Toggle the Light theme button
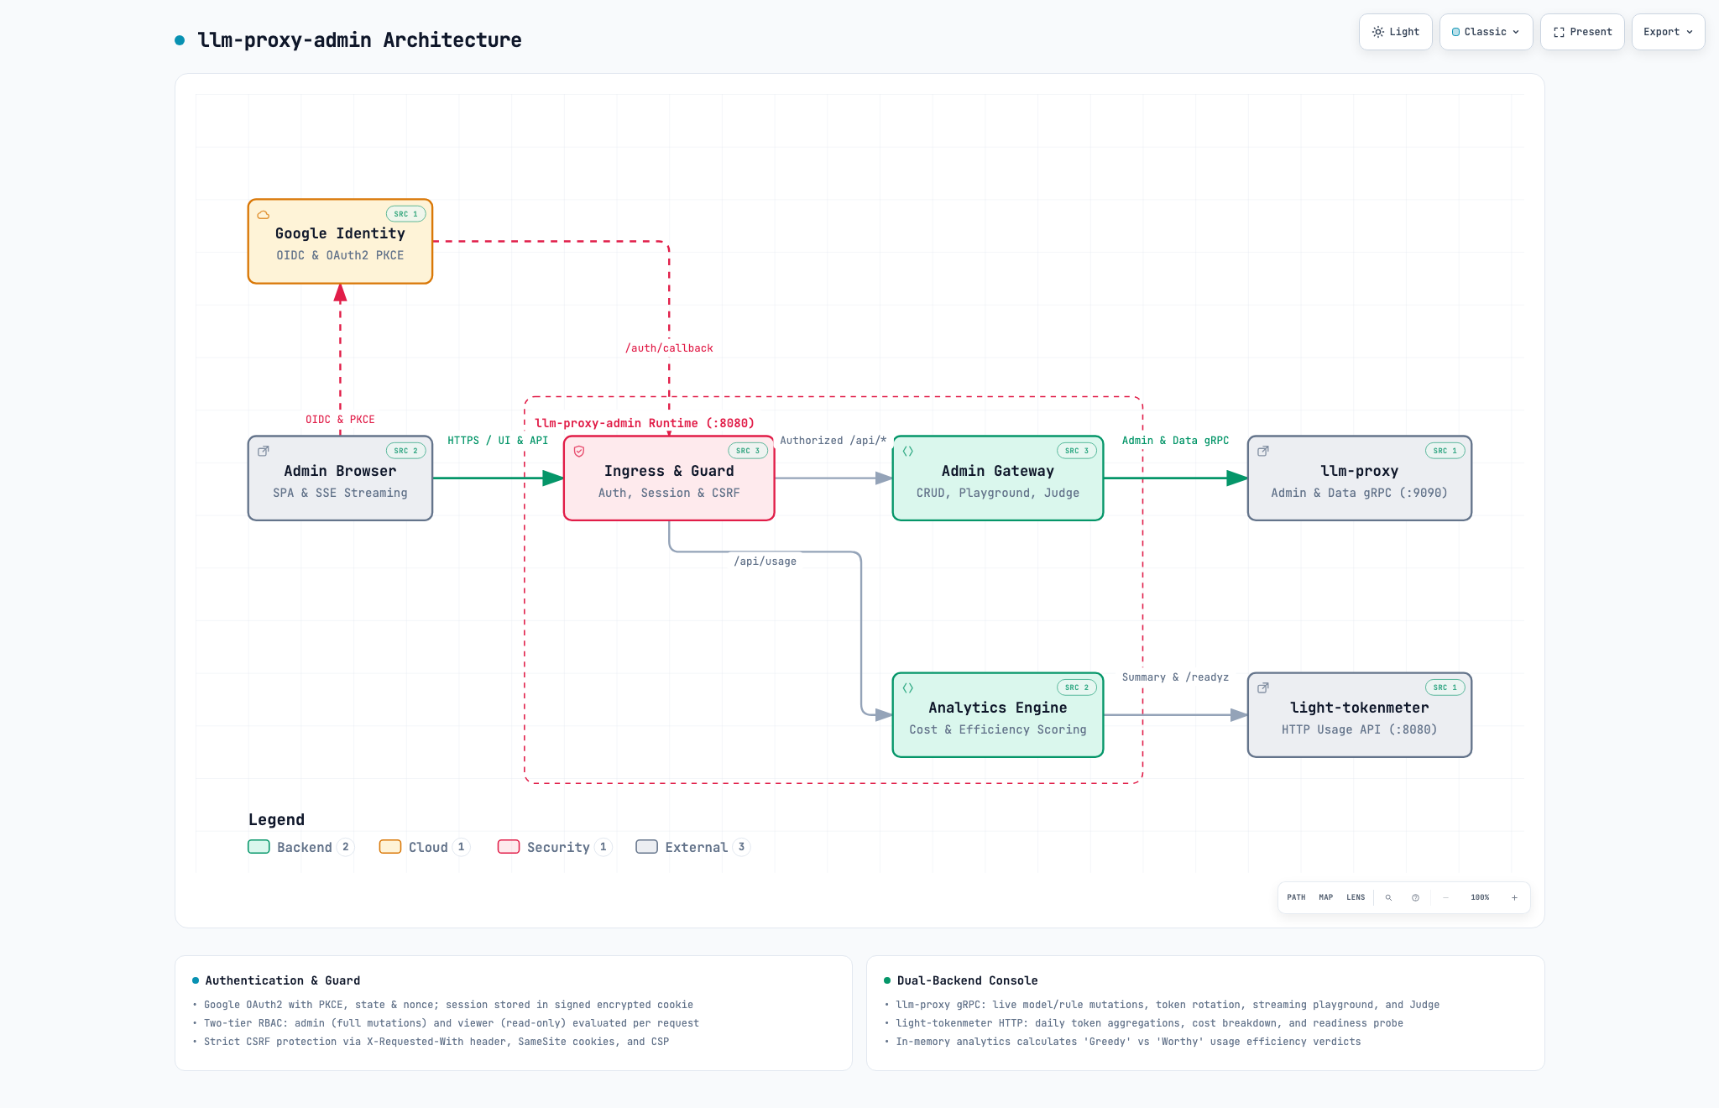 [x=1395, y=32]
